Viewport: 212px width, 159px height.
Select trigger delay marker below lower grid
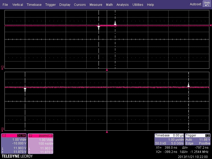point(107,132)
